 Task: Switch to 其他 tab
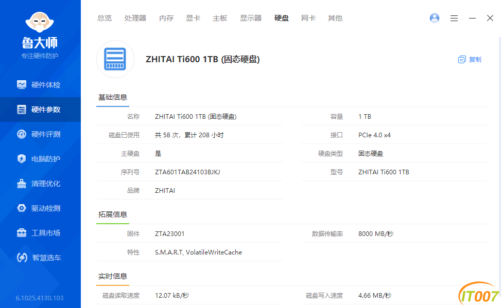335,18
